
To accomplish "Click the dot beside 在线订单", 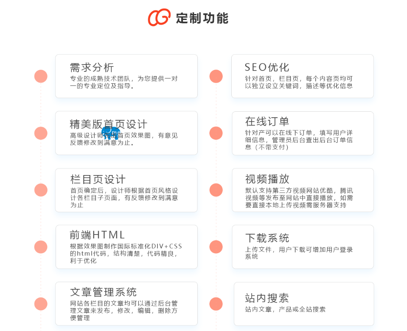I will click(x=216, y=133).
